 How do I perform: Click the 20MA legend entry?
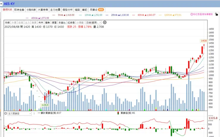tap(117, 15)
